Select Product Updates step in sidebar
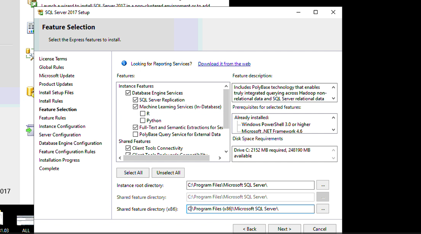Screen dimensions: 421x234 (56, 84)
